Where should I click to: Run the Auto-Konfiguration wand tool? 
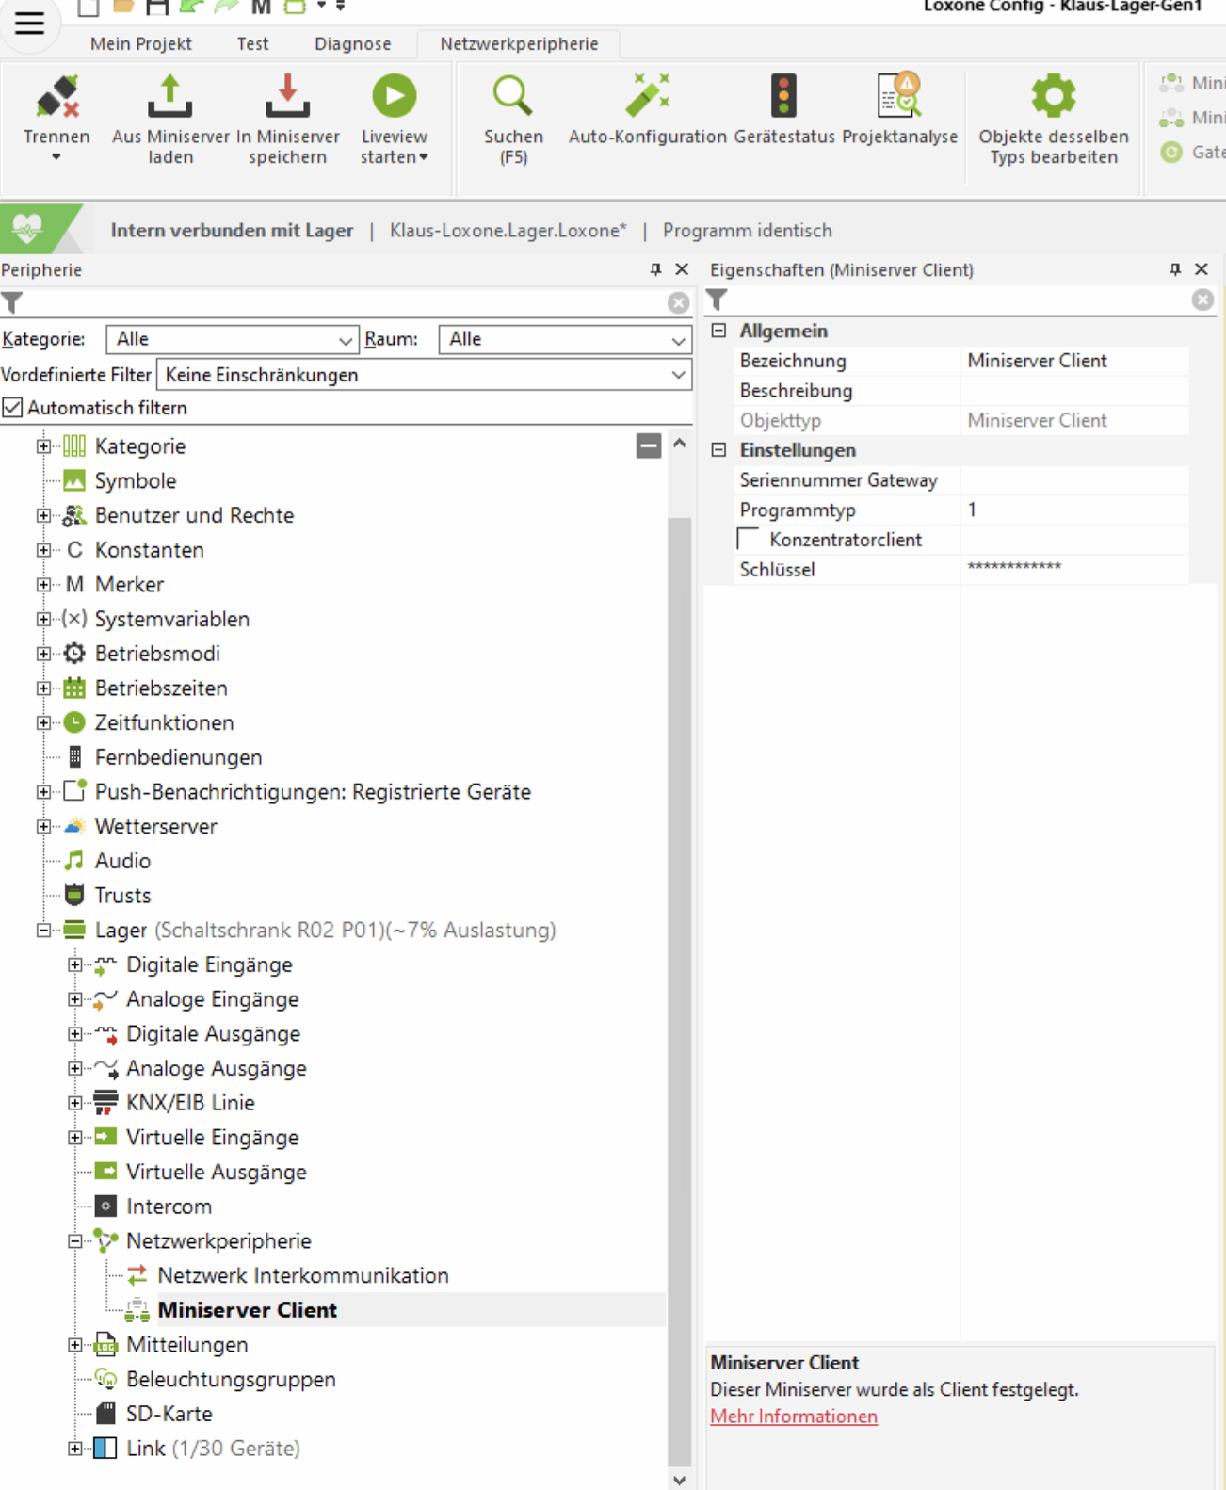click(648, 95)
